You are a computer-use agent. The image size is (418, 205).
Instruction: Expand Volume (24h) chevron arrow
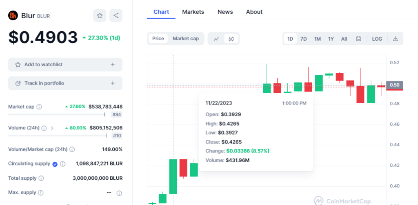[x=52, y=128]
